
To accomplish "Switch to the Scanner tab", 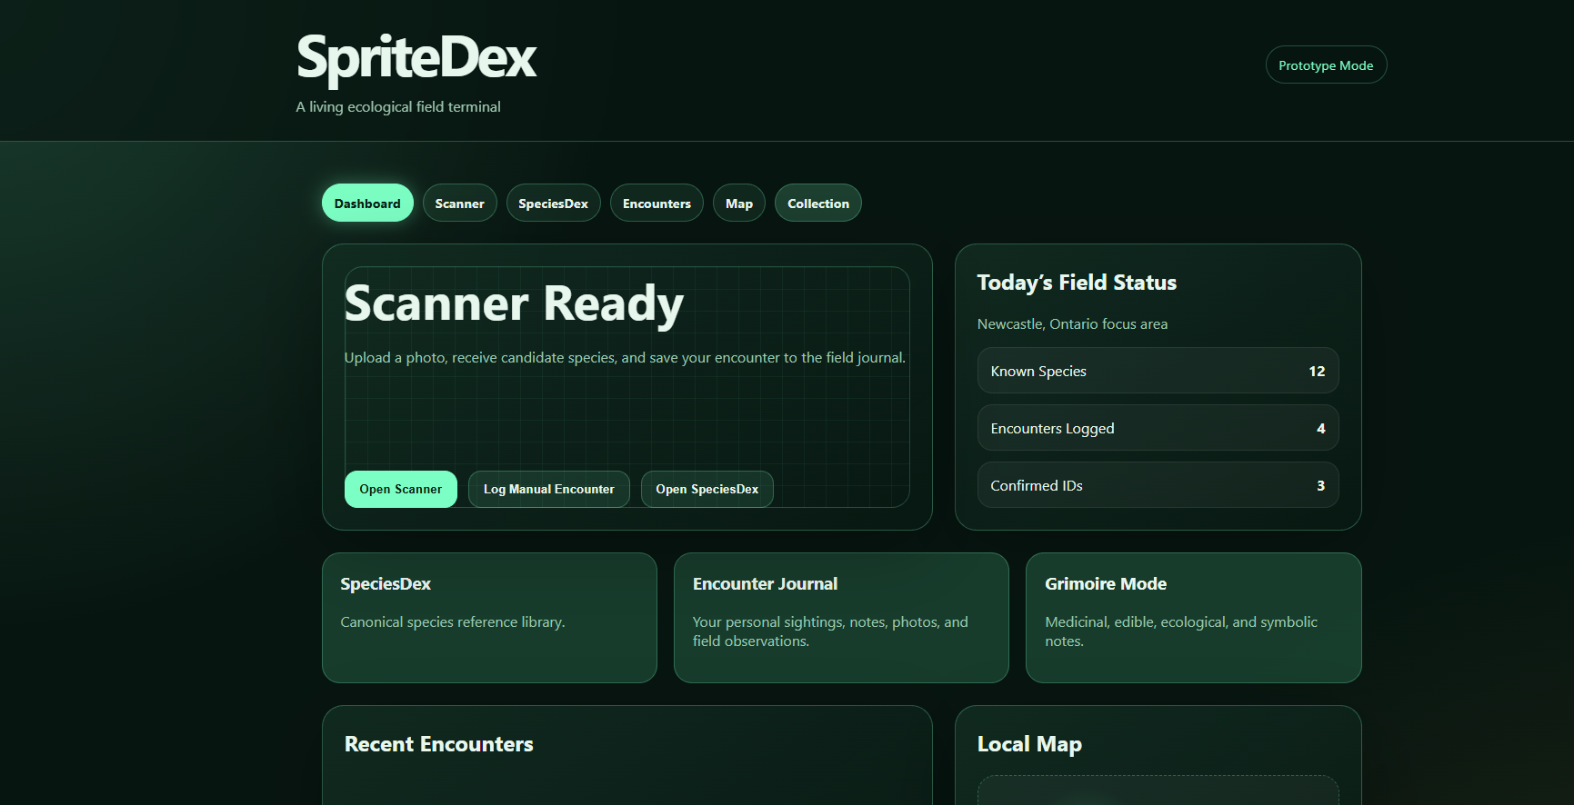I will point(459,204).
